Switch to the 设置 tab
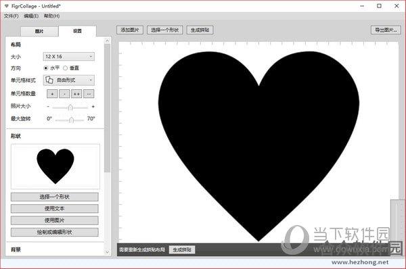Viewport: 406px width, 269px height. [77, 31]
